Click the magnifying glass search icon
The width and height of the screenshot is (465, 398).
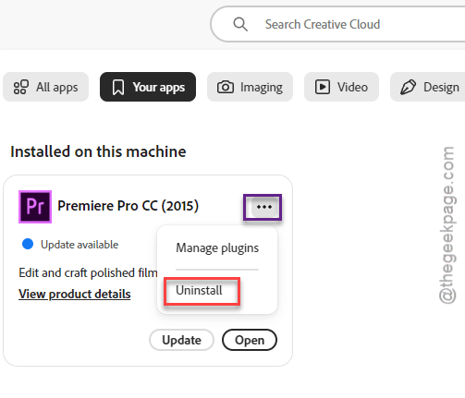(x=240, y=24)
